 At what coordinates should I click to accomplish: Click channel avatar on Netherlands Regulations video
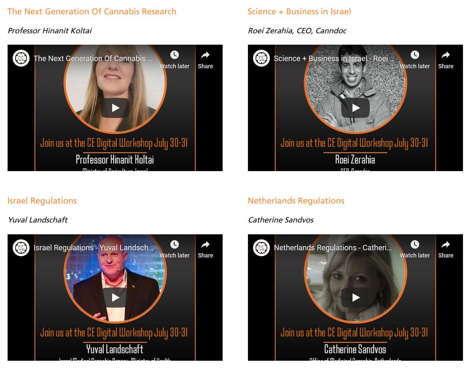click(x=261, y=248)
